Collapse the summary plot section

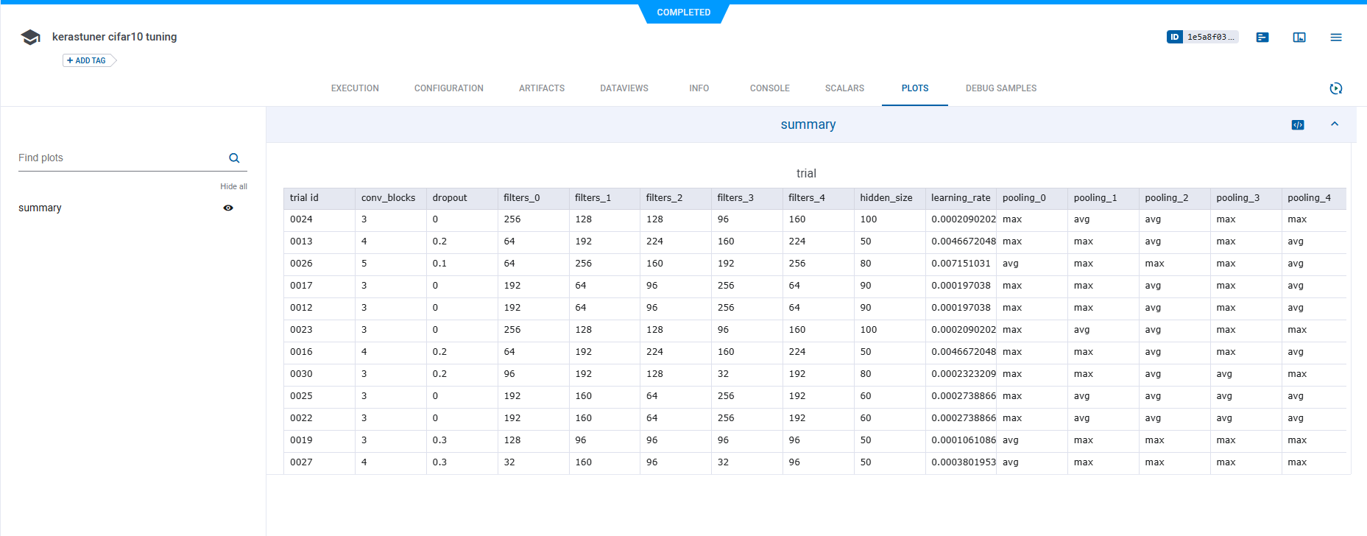click(1335, 124)
